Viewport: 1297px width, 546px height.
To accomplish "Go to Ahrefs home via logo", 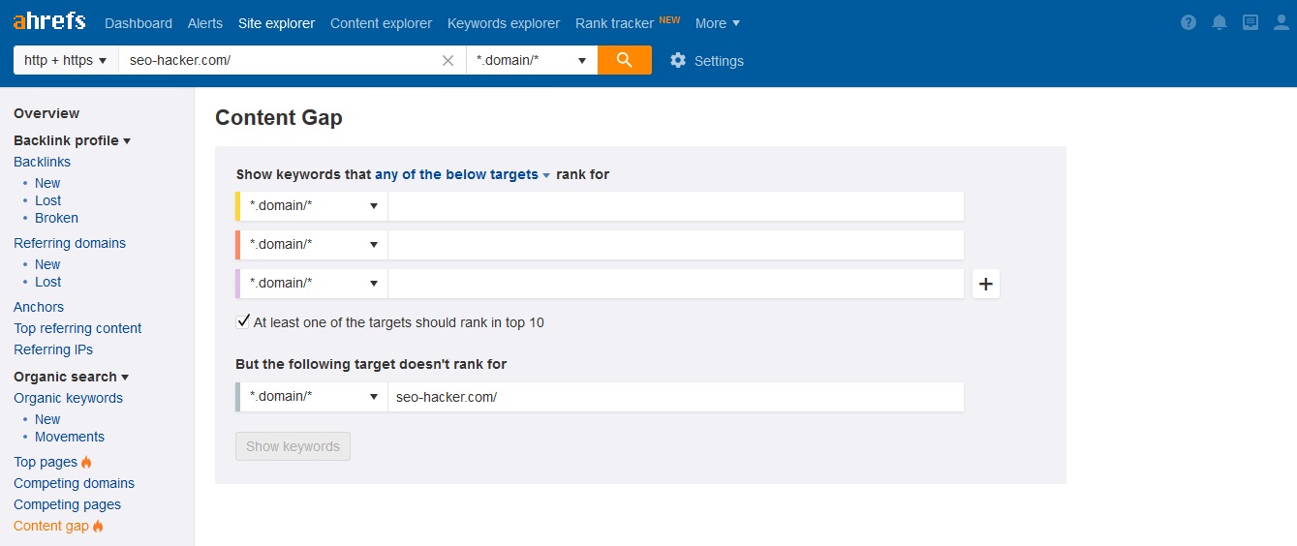I will (49, 21).
